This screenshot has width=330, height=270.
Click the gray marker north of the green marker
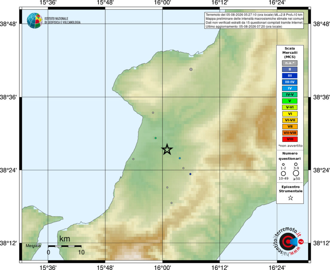[x=153, y=113]
